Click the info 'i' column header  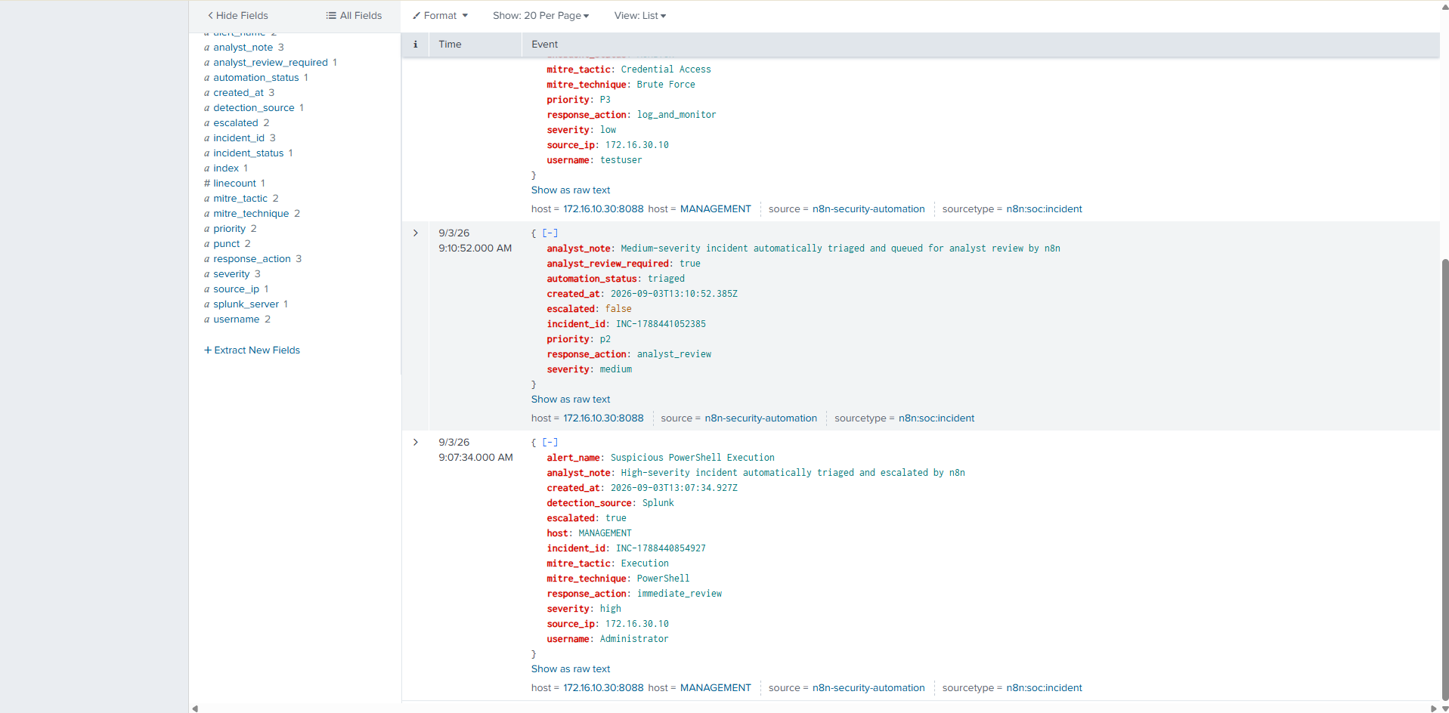click(415, 45)
